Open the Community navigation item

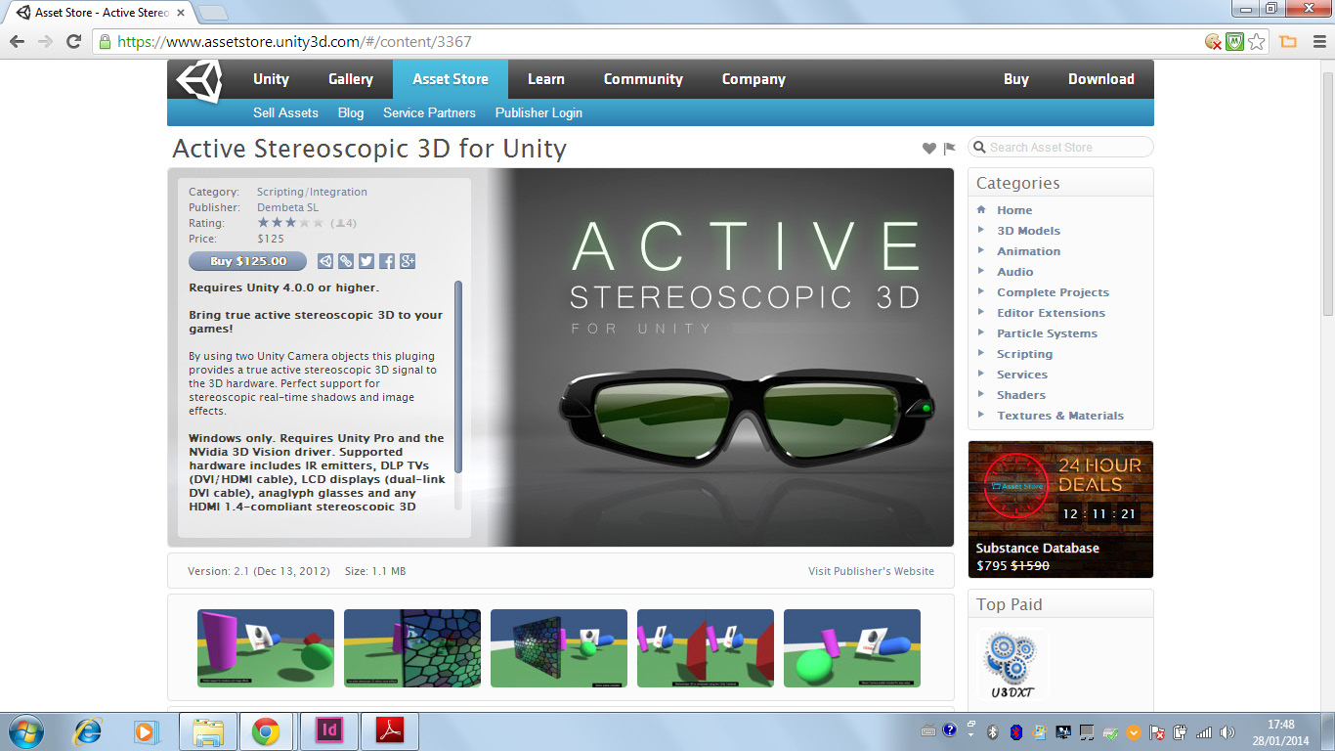643,79
